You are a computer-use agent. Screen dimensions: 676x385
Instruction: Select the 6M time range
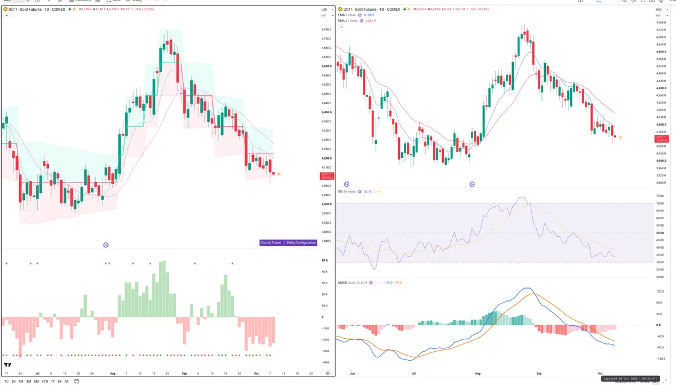36,382
